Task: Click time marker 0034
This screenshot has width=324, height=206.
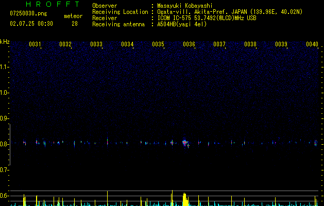Action: point(127,44)
